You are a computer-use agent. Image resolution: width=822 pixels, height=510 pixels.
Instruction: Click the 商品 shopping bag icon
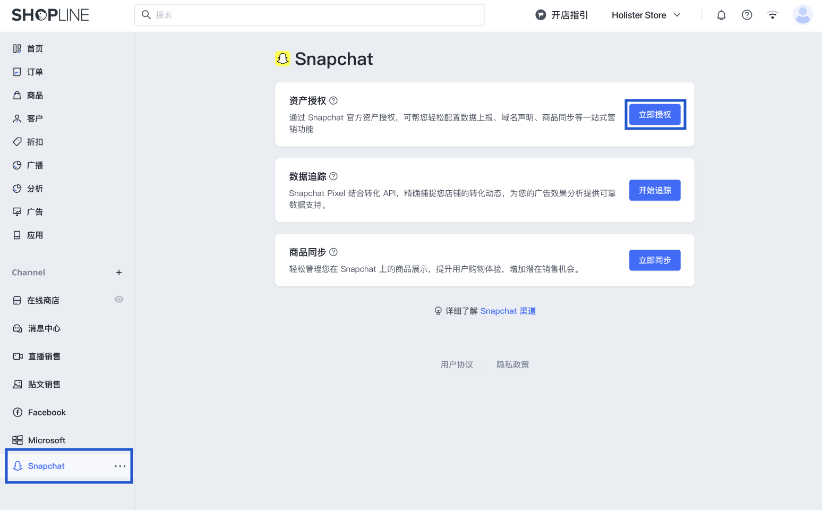point(17,96)
